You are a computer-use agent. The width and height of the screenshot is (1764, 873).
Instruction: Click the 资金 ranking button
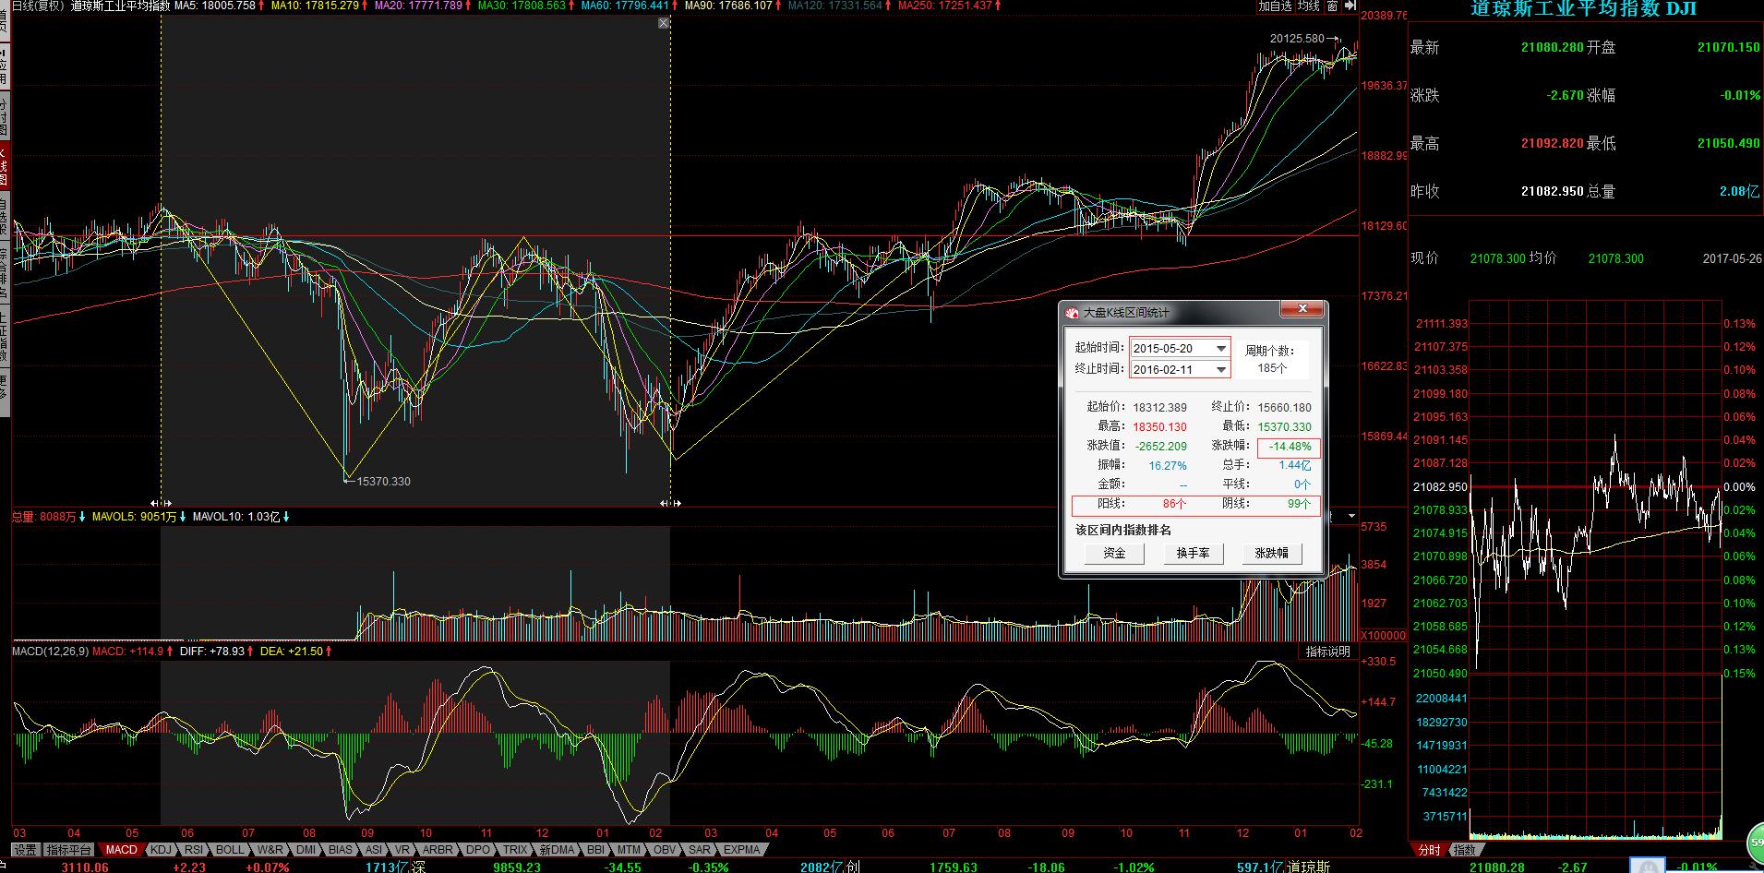[1114, 553]
